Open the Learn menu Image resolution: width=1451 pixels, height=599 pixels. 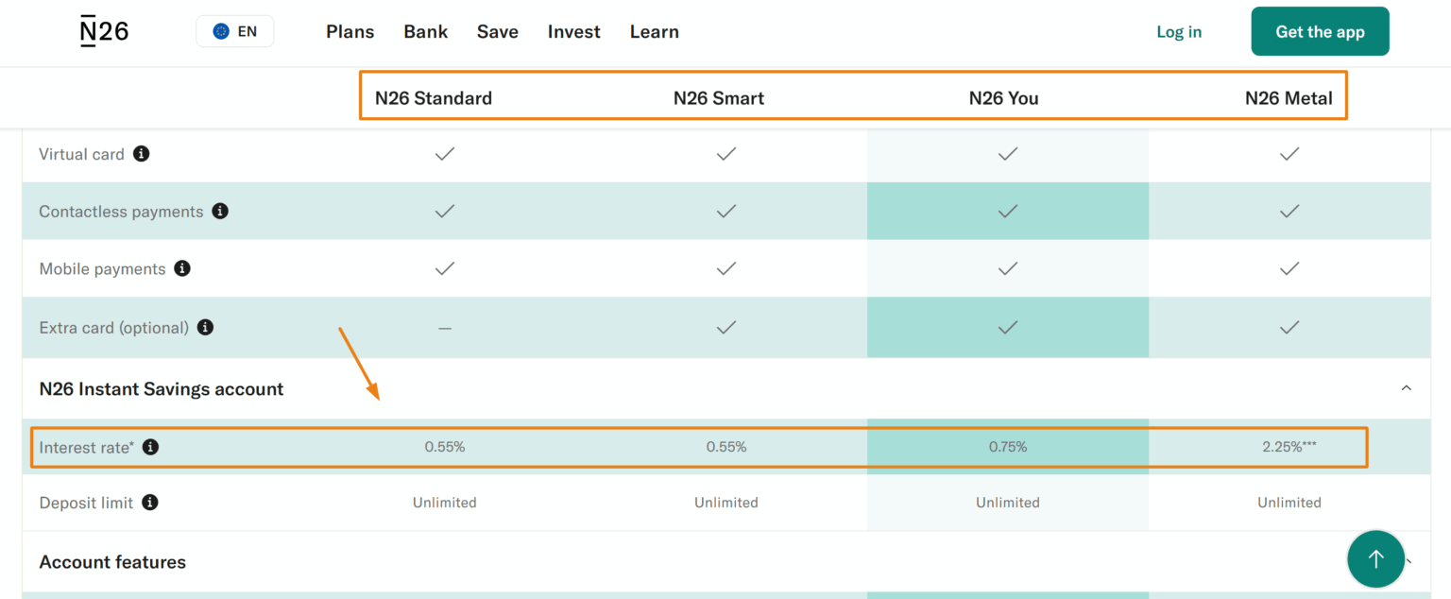654,31
